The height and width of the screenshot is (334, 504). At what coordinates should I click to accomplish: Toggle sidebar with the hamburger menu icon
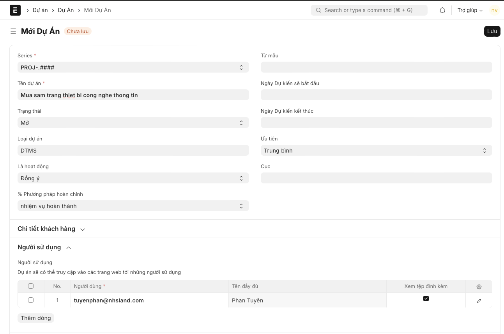coord(13,31)
